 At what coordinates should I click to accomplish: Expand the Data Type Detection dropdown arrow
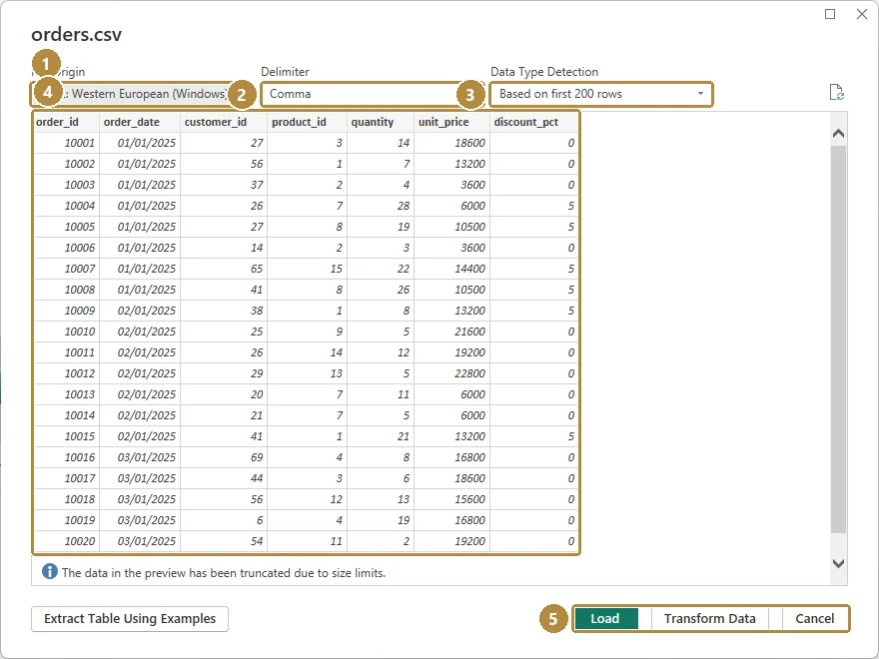pos(700,94)
